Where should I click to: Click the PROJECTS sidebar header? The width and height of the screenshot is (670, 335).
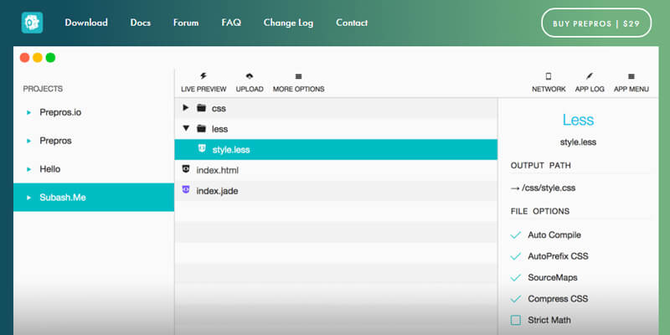[43, 89]
